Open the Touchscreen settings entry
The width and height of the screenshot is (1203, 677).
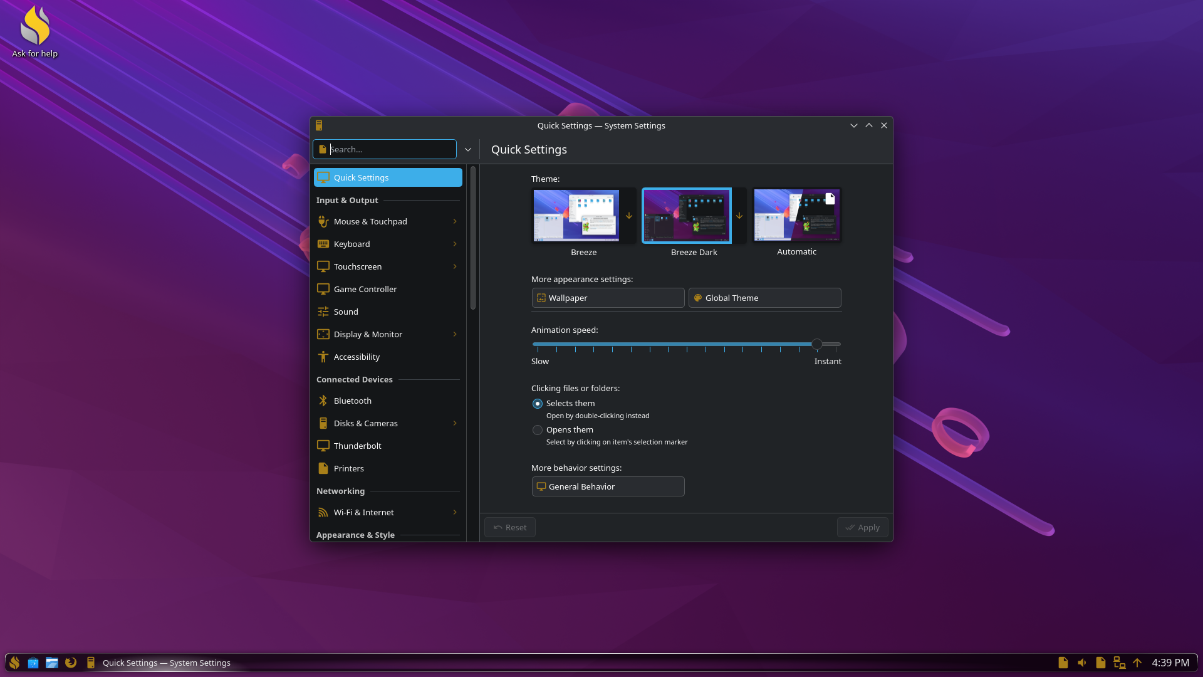388,266
